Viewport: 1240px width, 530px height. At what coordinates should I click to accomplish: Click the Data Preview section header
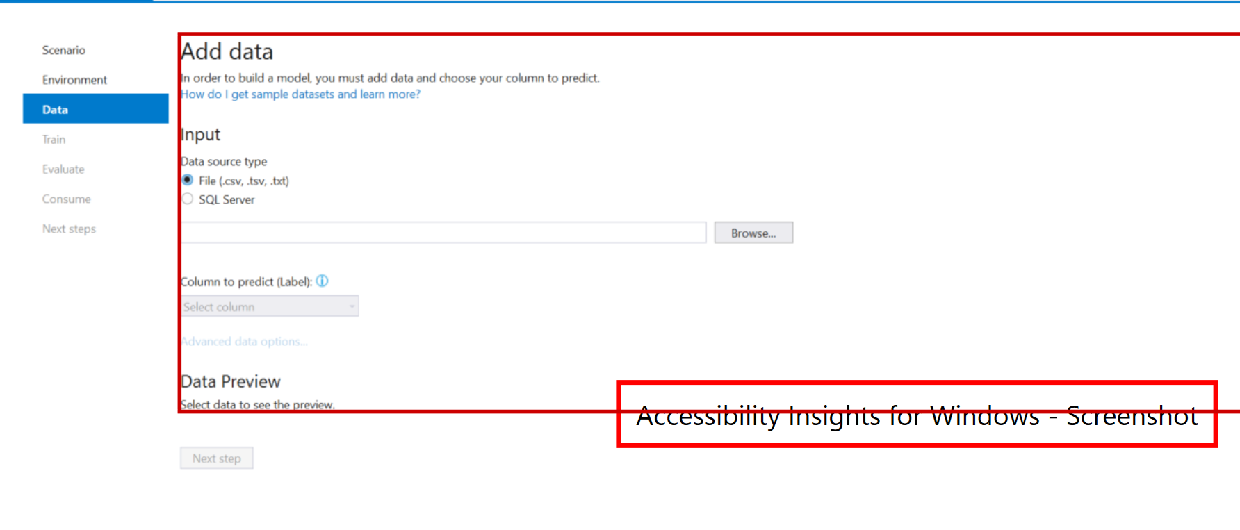(231, 381)
